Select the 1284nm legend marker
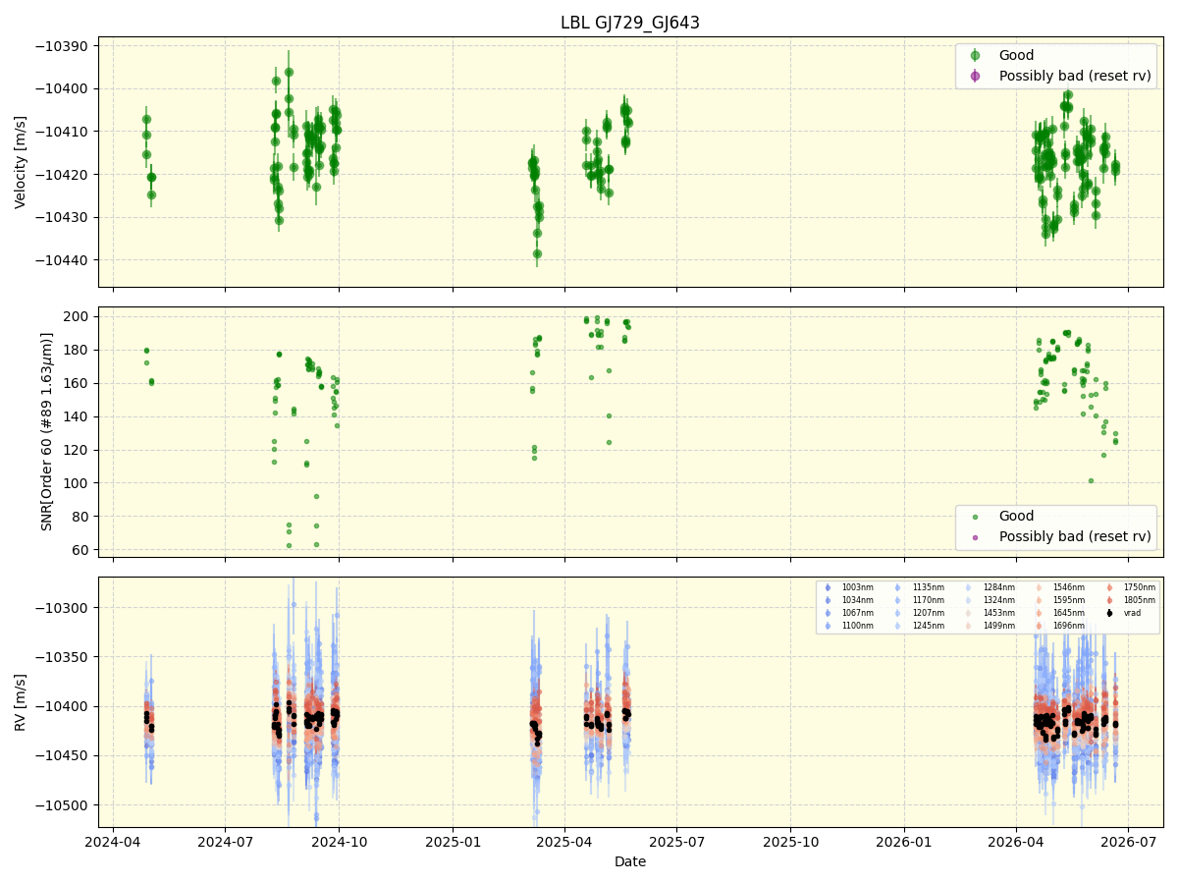 pyautogui.click(x=969, y=587)
